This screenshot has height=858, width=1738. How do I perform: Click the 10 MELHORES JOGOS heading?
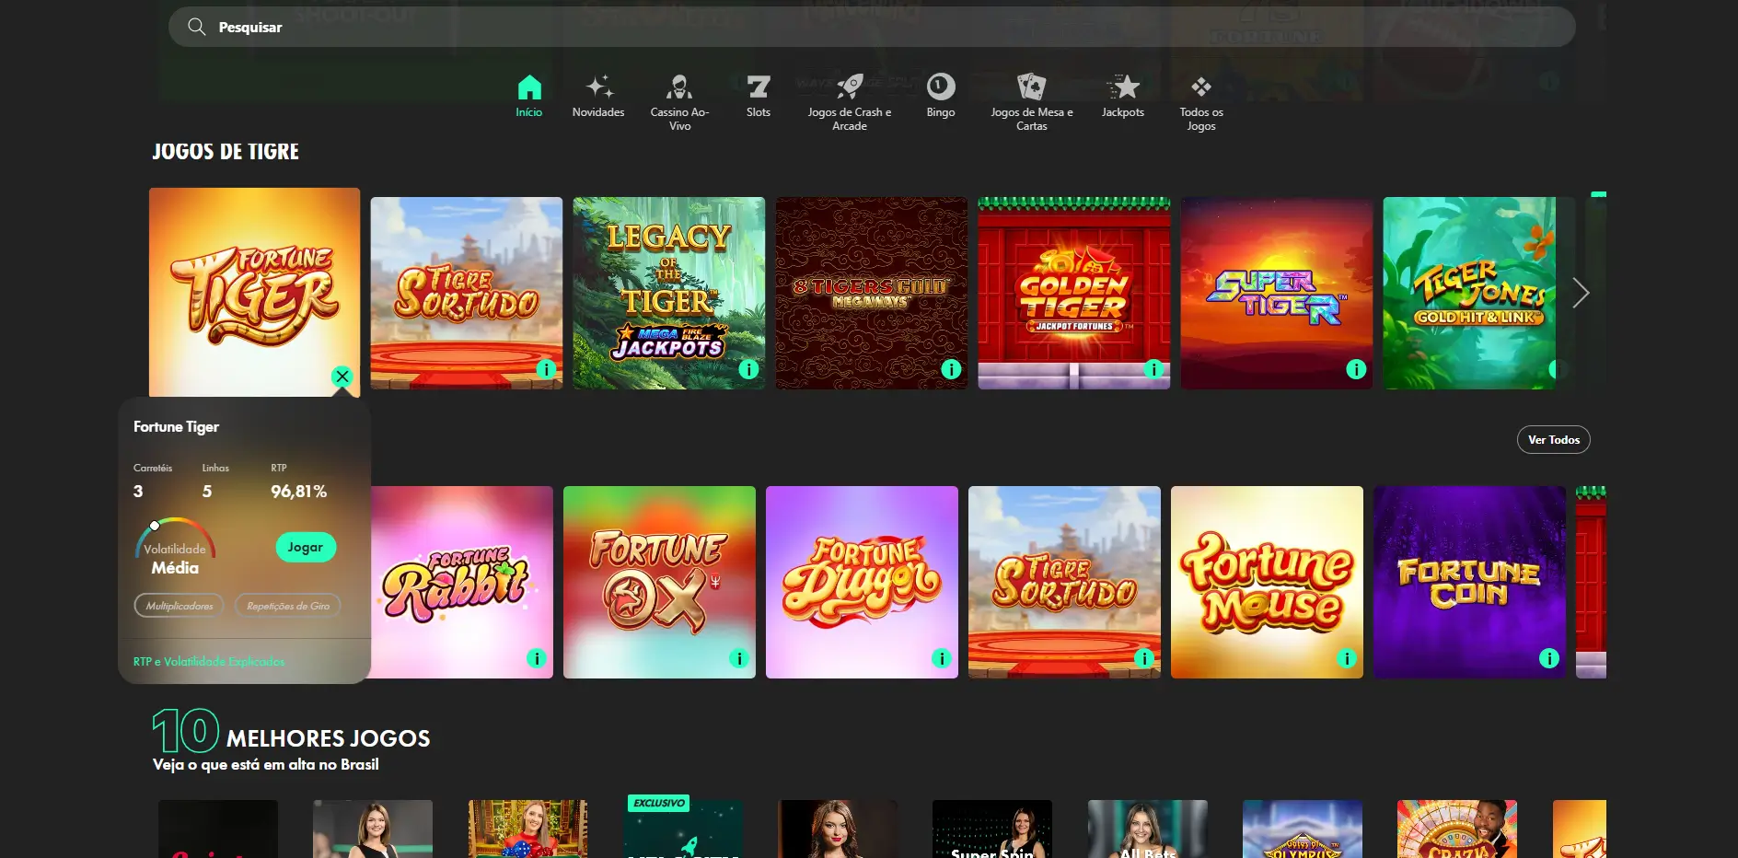[291, 732]
